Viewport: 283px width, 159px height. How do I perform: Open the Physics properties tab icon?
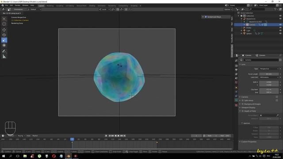tap(236, 92)
